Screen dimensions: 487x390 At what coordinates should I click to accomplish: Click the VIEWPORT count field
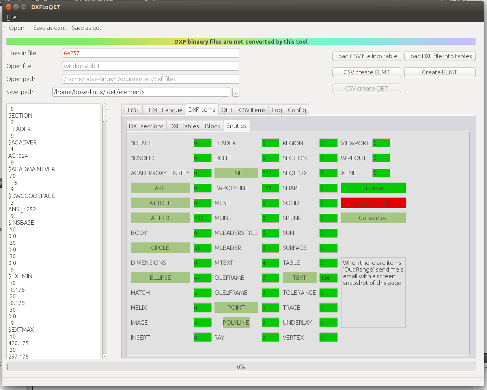tap(381, 143)
